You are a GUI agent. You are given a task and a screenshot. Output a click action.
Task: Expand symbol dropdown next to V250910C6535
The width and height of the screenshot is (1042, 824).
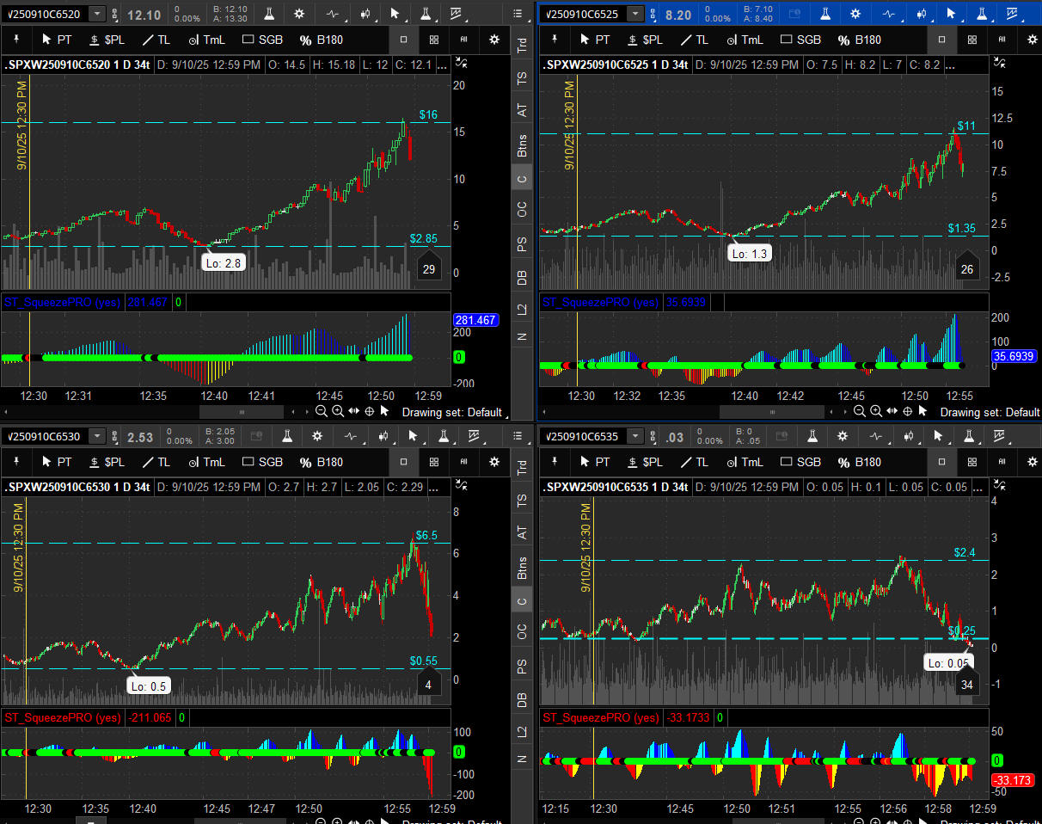[635, 437]
